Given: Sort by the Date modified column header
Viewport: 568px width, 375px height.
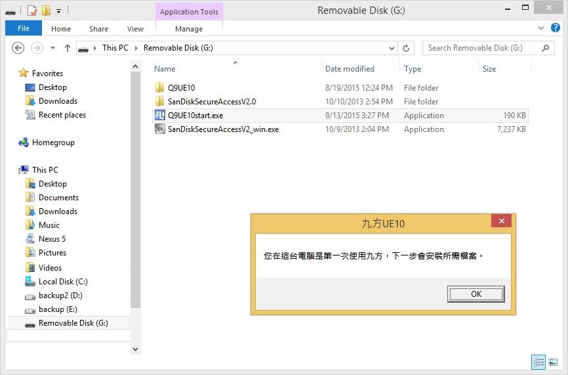Looking at the screenshot, I should [x=350, y=68].
